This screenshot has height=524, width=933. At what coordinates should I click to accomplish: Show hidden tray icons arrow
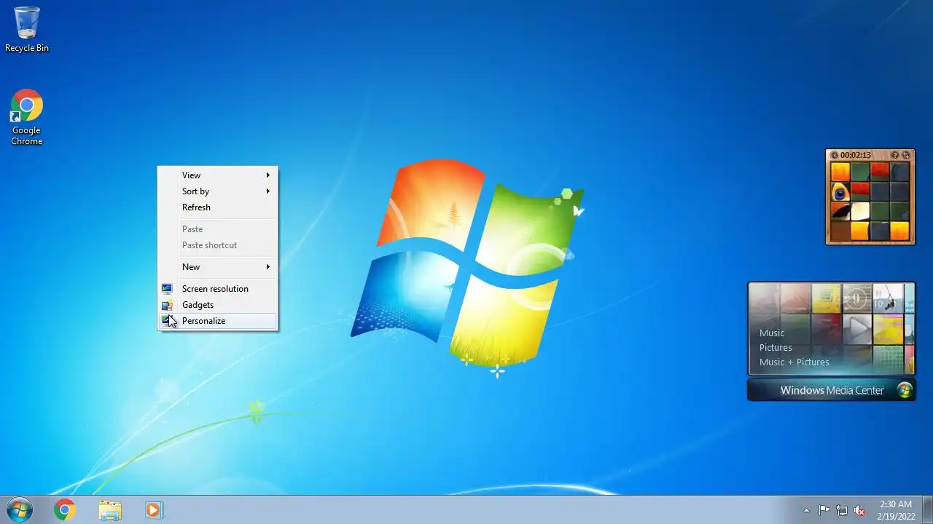click(806, 510)
